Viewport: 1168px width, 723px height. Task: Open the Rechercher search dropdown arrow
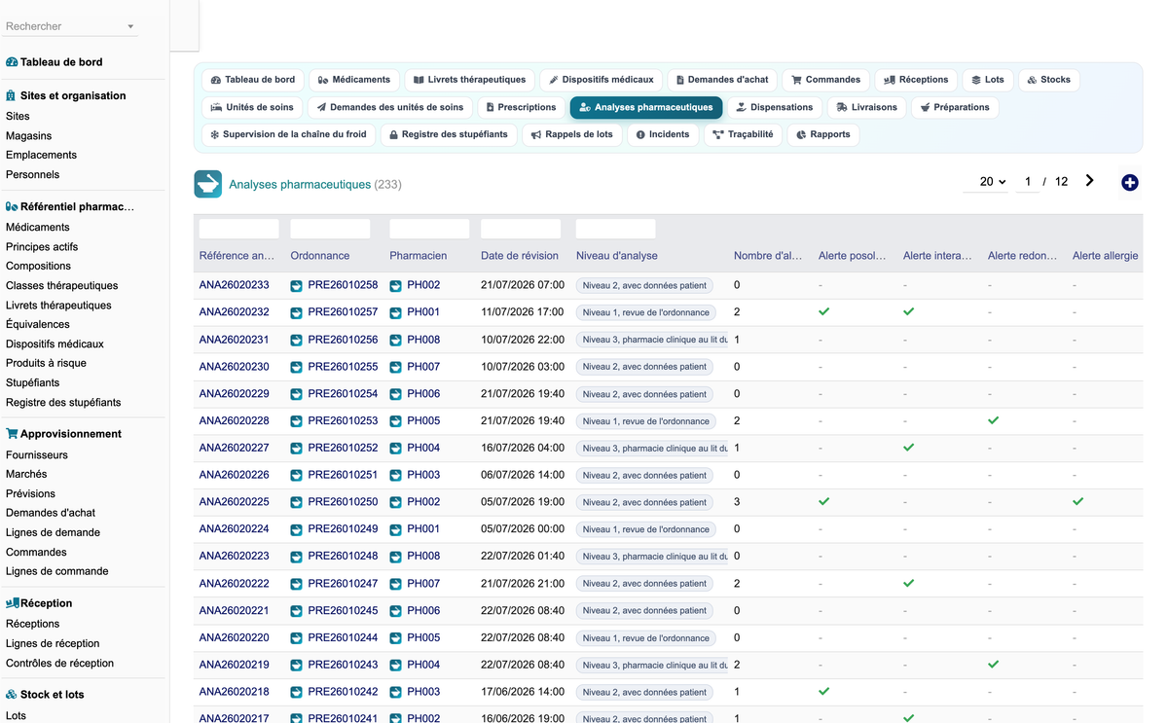tap(130, 27)
